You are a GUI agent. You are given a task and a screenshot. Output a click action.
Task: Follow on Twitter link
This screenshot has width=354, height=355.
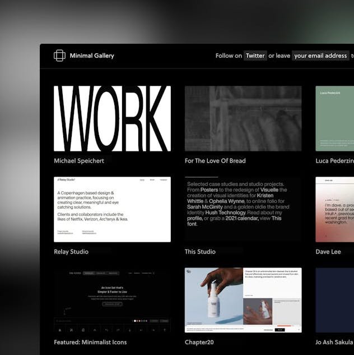pyautogui.click(x=255, y=56)
